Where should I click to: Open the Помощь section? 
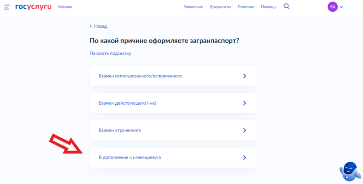269,7
